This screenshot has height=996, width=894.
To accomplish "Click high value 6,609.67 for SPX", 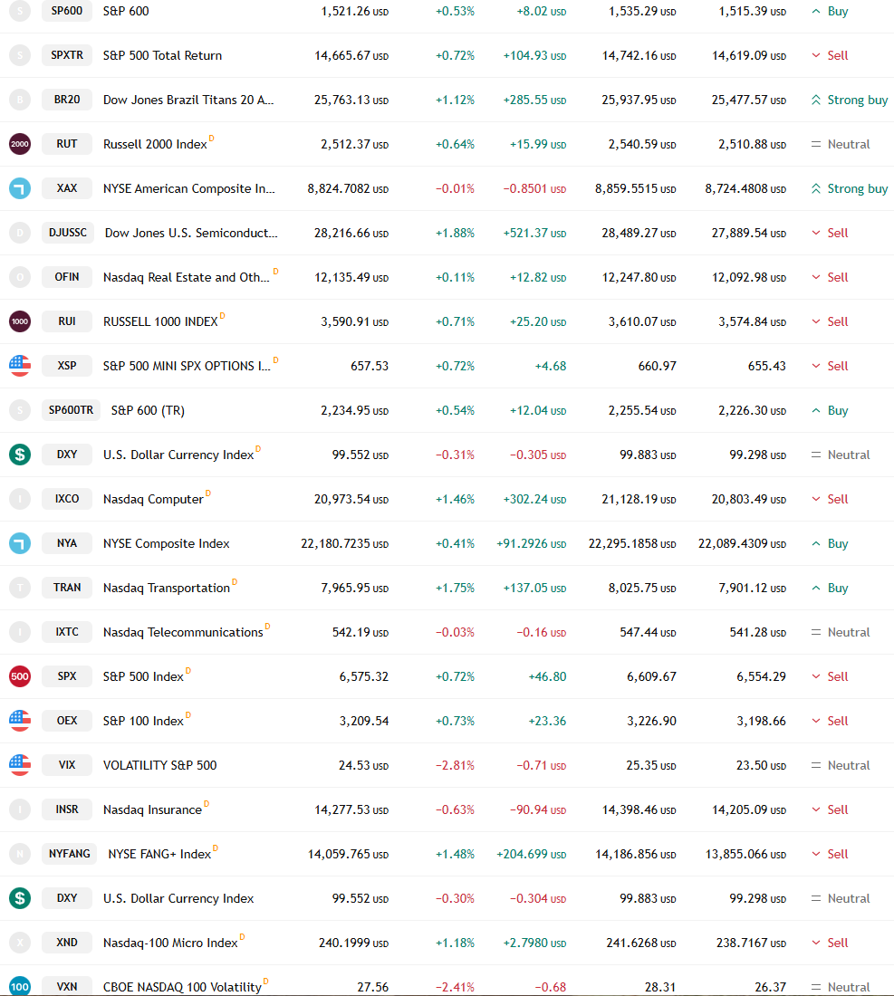I will (651, 676).
